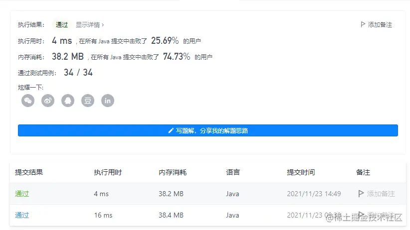
Task: Click the 25.69% runtime percentile value
Action: 165,40
